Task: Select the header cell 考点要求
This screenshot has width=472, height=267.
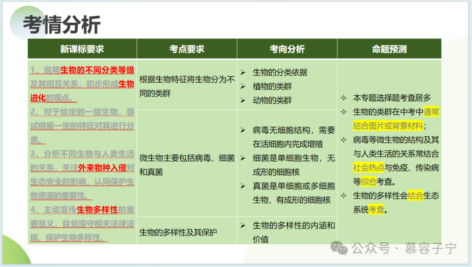Action: [187, 49]
